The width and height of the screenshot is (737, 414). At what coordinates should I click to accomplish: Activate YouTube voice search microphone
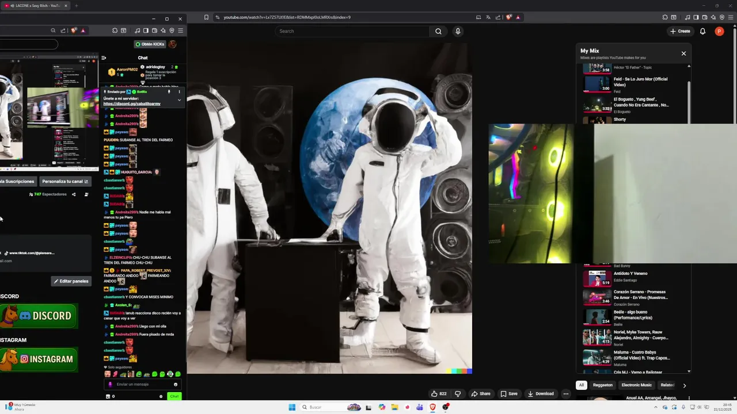point(458,31)
